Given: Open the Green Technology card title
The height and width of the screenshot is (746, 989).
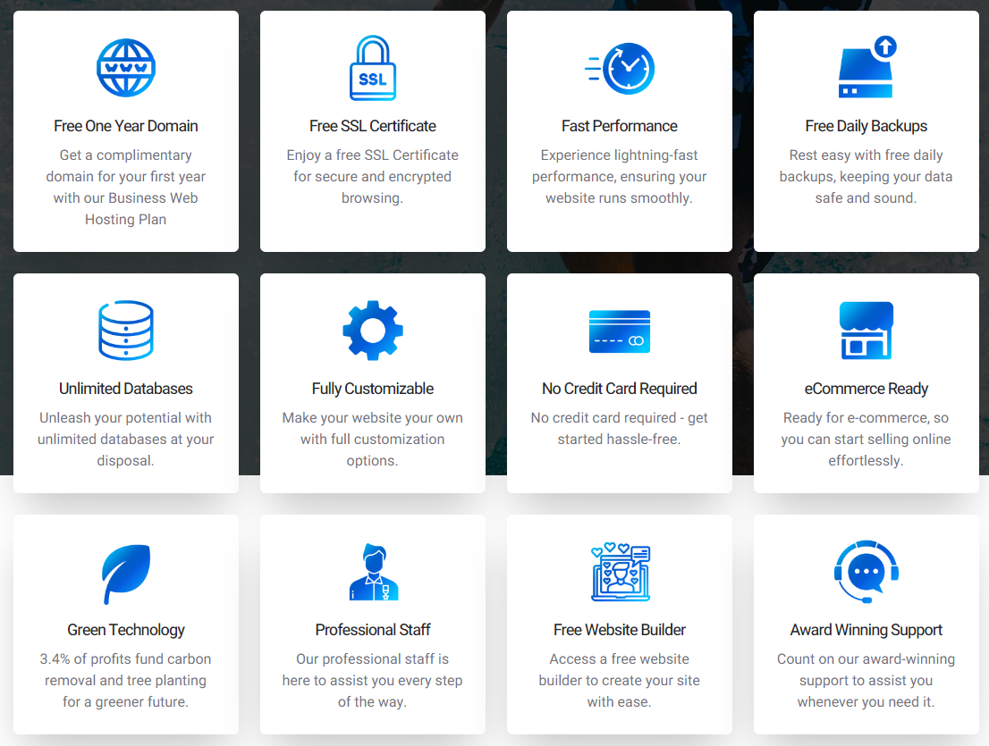Looking at the screenshot, I should point(126,630).
